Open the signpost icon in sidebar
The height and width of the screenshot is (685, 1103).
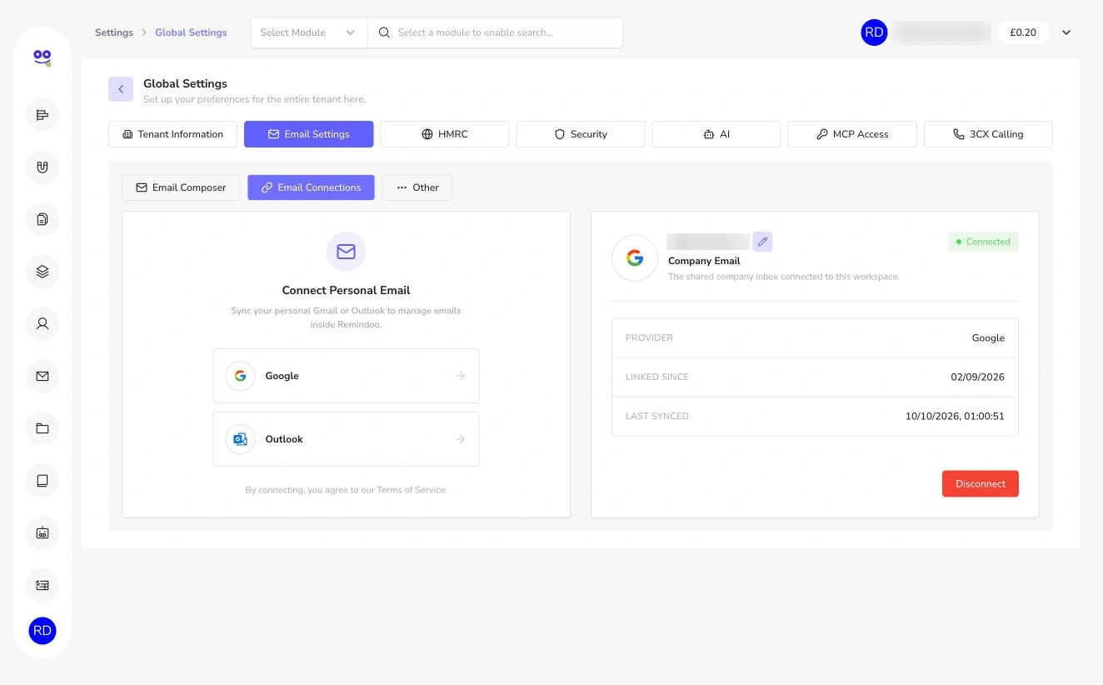[42, 115]
